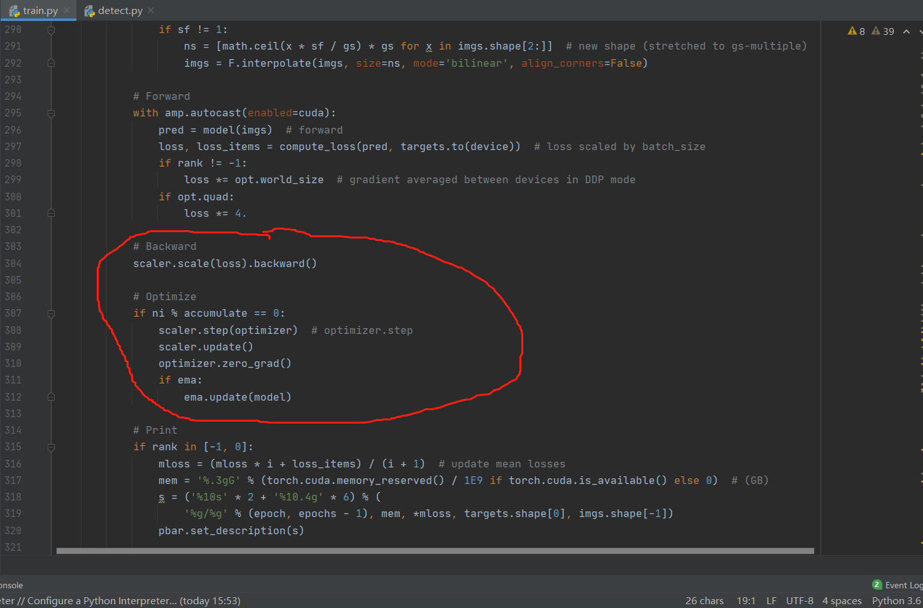The image size is (923, 608).
Task: Collapse 'if ni % accumulate' block at line 307
Action: point(51,314)
